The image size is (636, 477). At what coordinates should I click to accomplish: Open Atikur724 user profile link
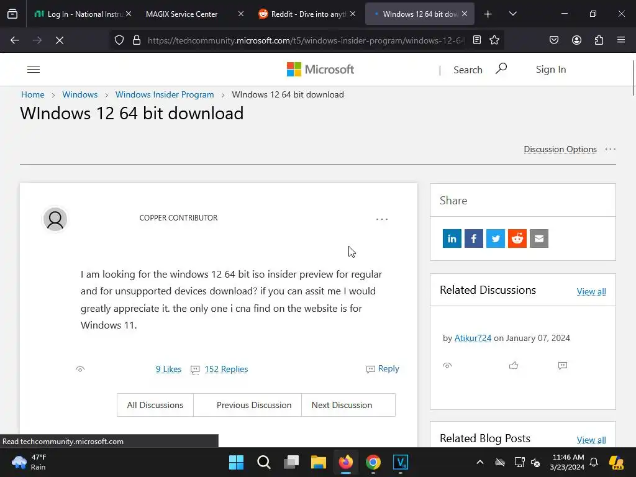473,338
